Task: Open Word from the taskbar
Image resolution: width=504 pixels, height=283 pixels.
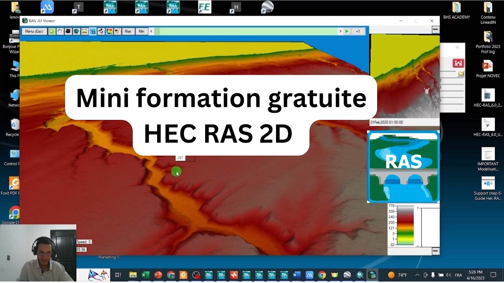Action: pos(296,275)
